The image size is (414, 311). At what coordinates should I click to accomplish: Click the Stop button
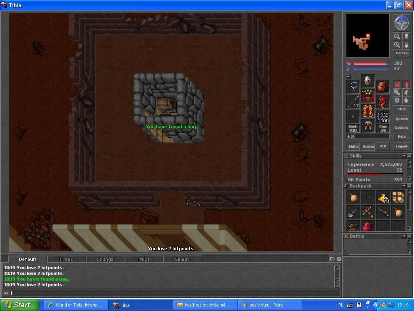[401, 109]
